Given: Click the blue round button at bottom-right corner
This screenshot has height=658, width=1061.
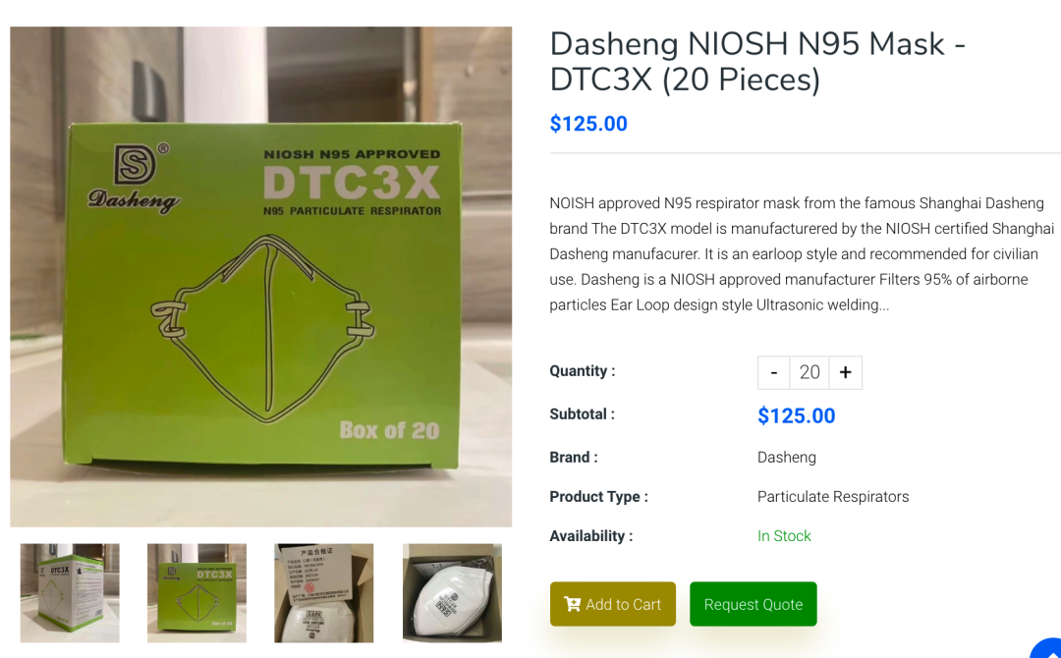Looking at the screenshot, I should pyautogui.click(x=1048, y=648).
